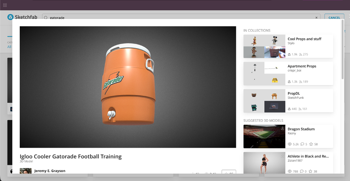
Task: Click the search magnifier icon
Action: tap(46, 18)
